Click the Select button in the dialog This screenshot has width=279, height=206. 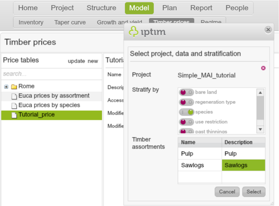254,192
